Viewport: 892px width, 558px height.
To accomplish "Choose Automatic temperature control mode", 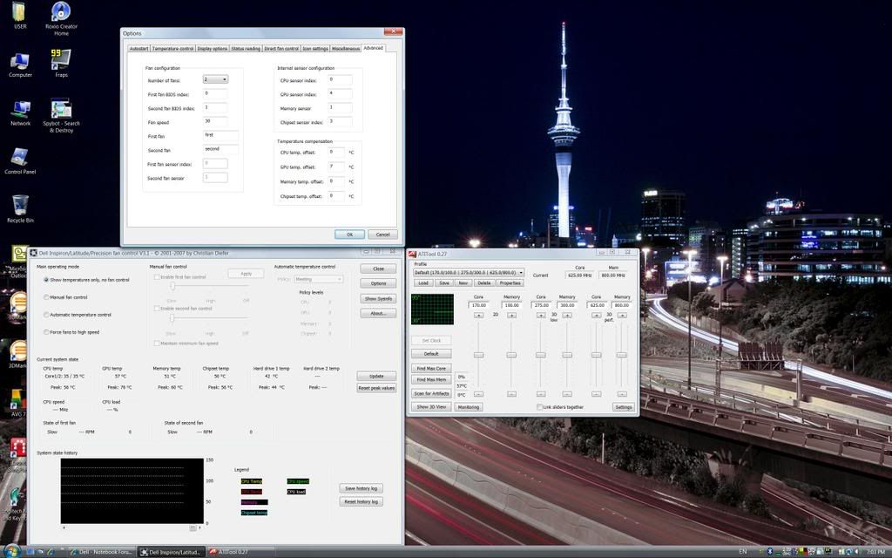I will [46, 315].
